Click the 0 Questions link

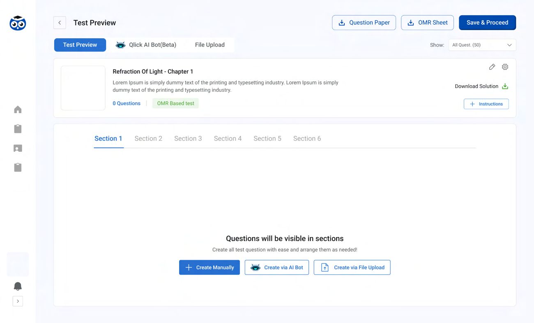tap(127, 103)
